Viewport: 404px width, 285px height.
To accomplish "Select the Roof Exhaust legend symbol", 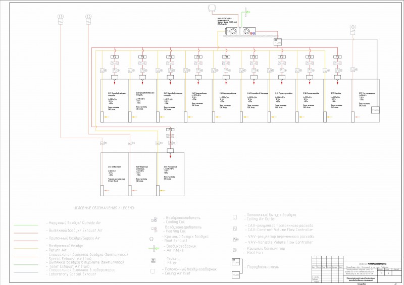I will (x=151, y=239).
